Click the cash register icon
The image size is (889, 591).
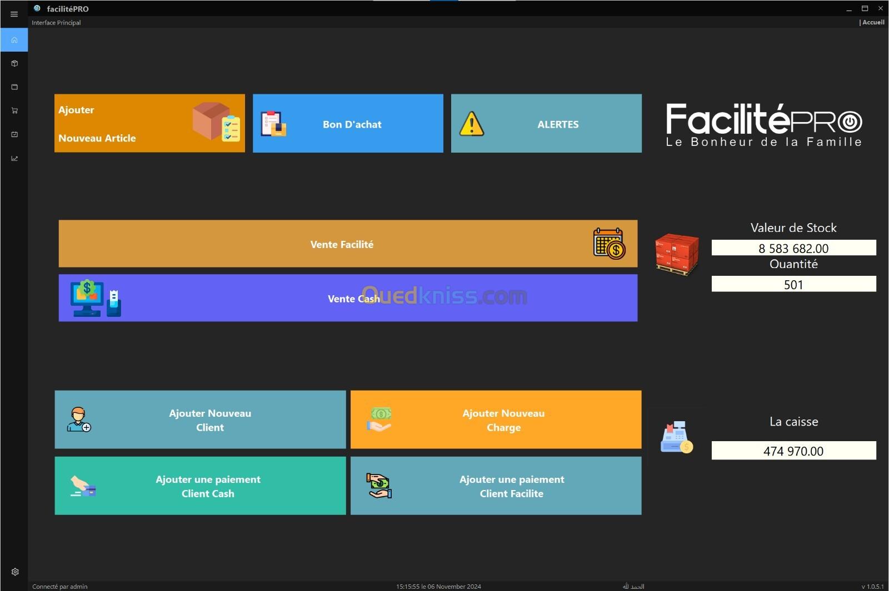coord(676,437)
